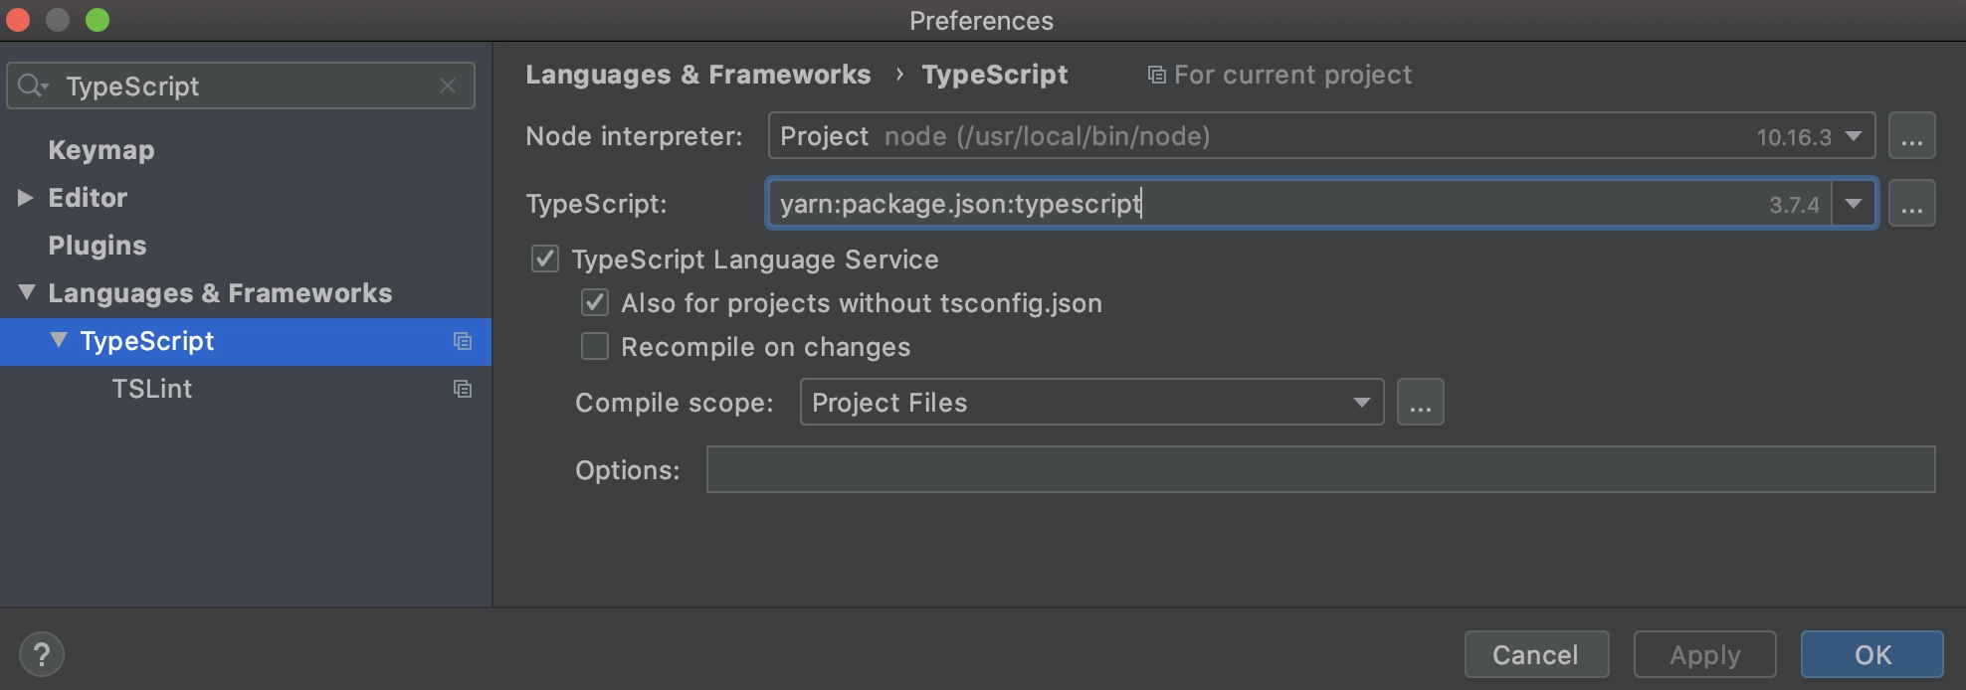
Task: Click the 'For current project' label
Action: click(1292, 75)
